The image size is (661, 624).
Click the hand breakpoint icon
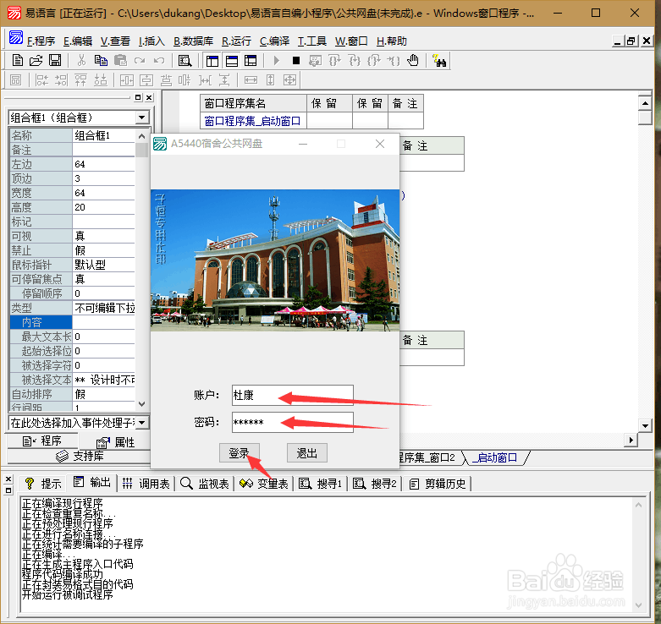pyautogui.click(x=413, y=61)
